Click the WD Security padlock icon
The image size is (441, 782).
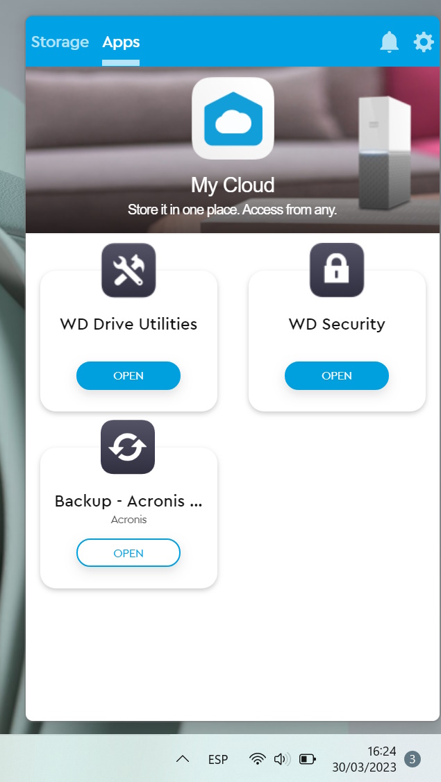[x=337, y=271]
